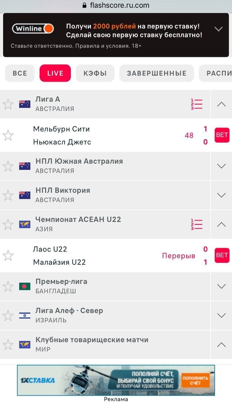Viewport: 232px width, 402px height.
Task: Click BET icon for Лаос U22 match
Action: coord(222,255)
